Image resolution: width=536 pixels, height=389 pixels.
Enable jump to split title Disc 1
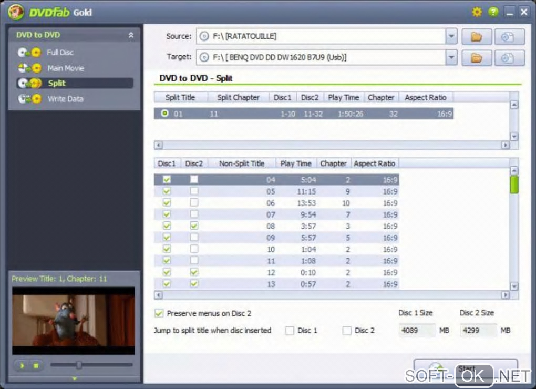tap(290, 331)
